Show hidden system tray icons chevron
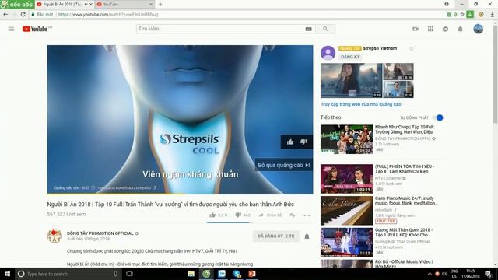 point(430,274)
